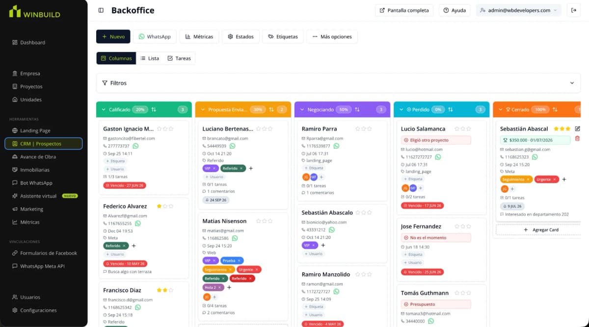Switch to the Columnas view tab
Viewport: 589px width, 327px height.
(x=116, y=58)
